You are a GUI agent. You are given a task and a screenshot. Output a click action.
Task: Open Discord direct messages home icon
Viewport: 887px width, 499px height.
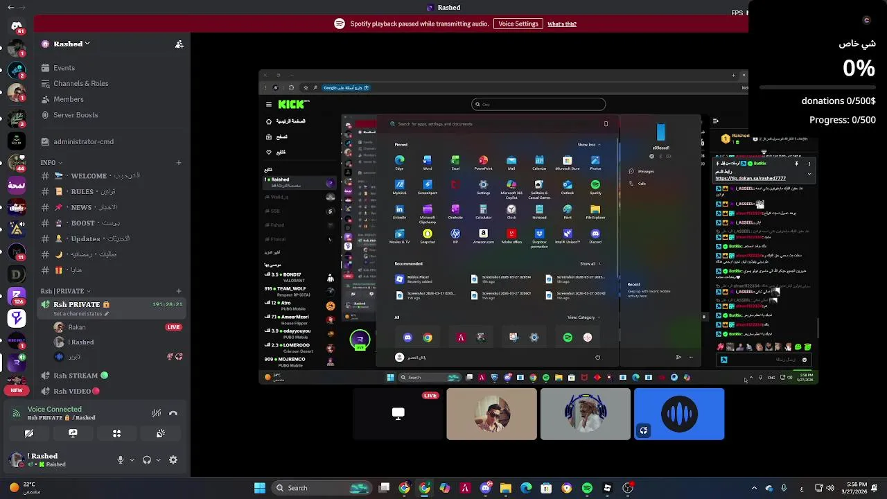[17, 26]
